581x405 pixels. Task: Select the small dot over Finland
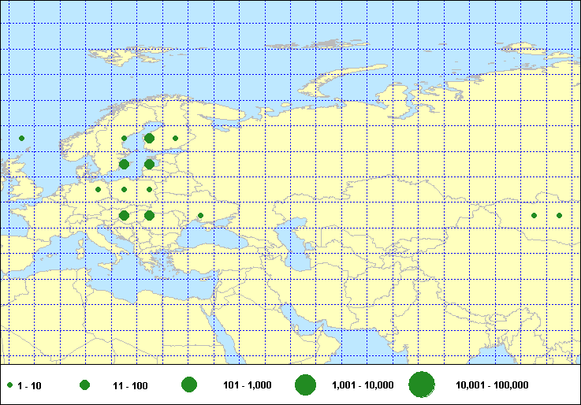(175, 139)
